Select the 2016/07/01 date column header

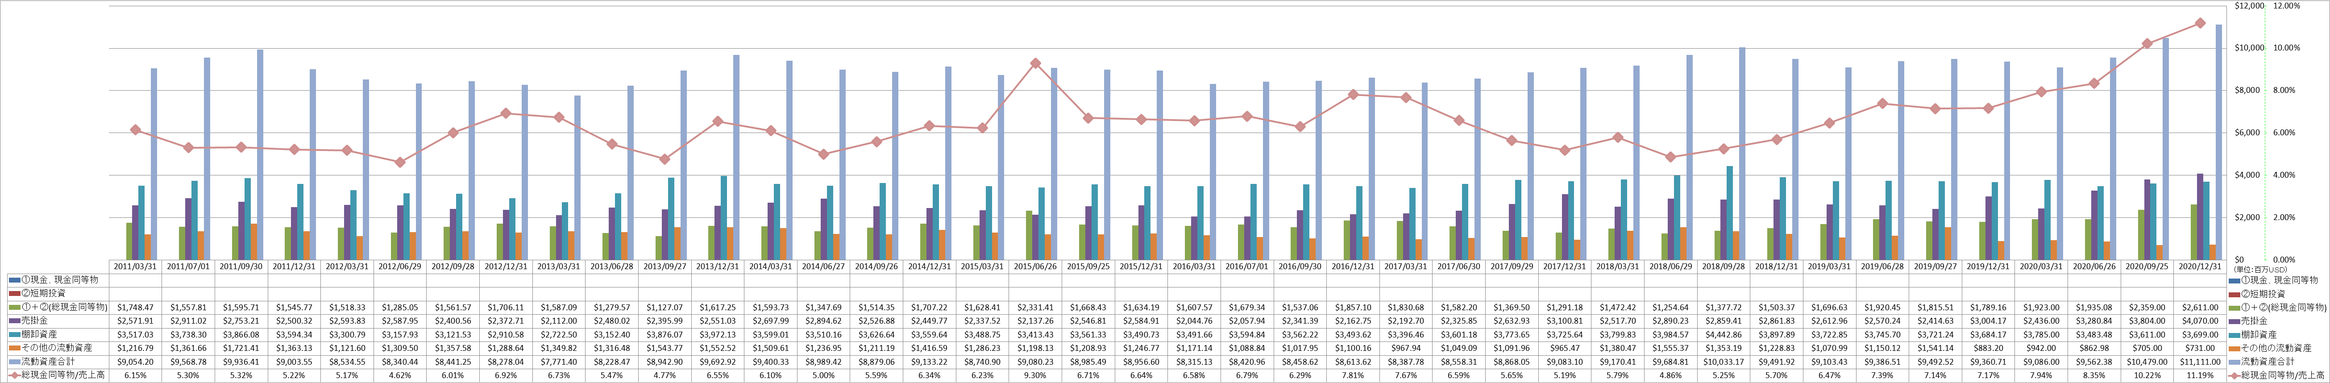[x=1247, y=266]
